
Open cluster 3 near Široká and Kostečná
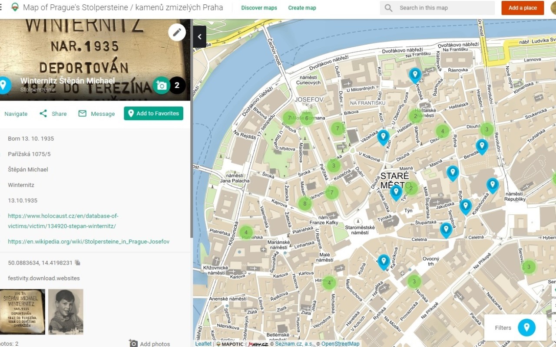pos(334,165)
